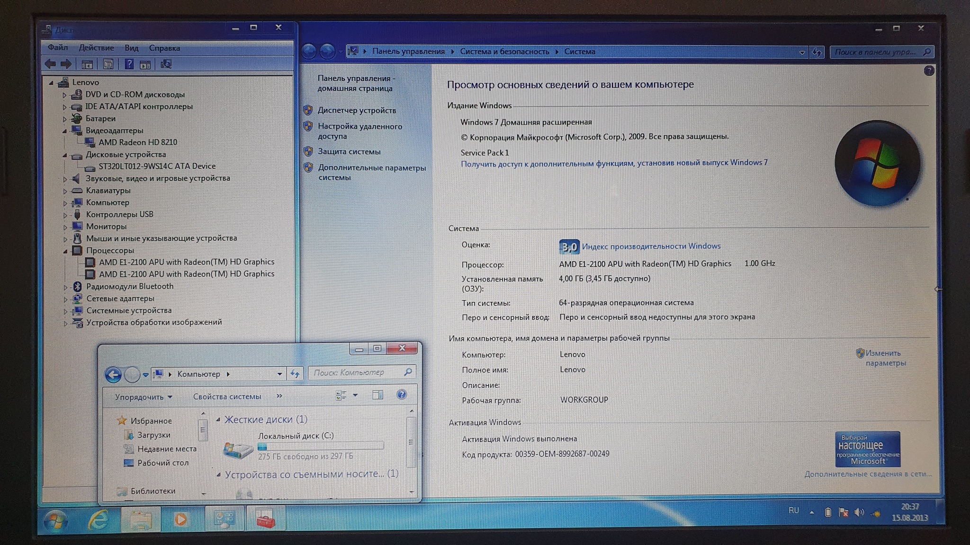Viewport: 970px width, 545px height.
Task: Expand the Сетевые адаптеры tree node
Action: click(65, 299)
